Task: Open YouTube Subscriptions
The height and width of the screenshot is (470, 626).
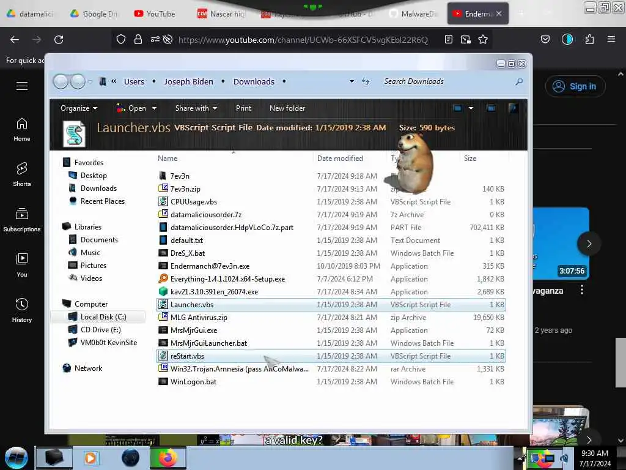Action: click(22, 220)
